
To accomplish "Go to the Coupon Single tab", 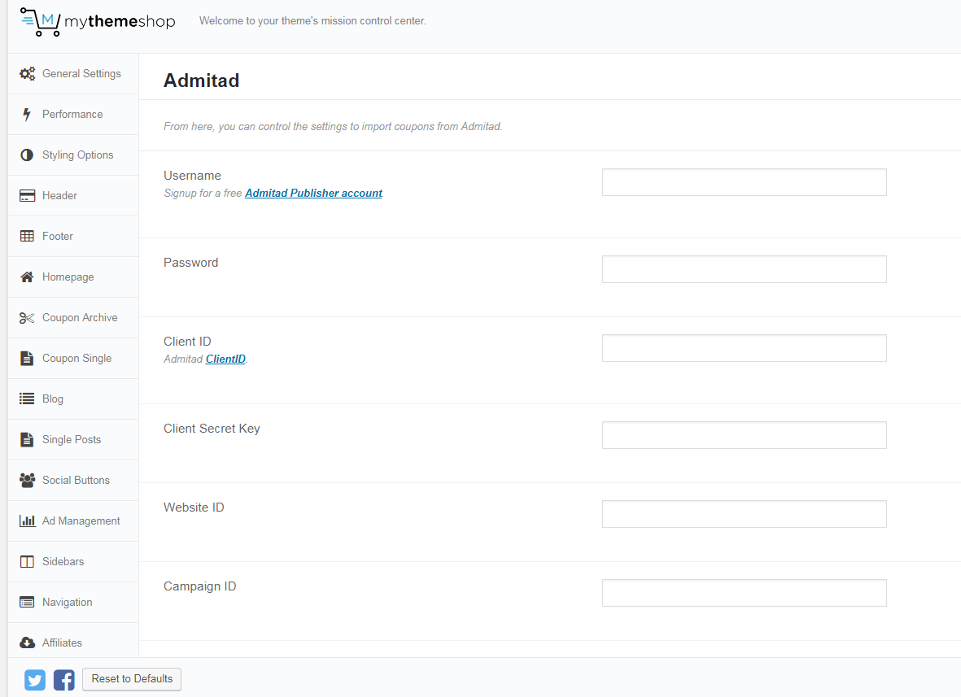I will [76, 359].
